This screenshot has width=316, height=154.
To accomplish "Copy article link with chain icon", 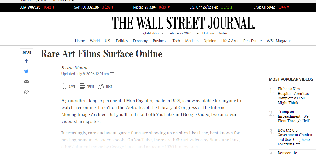I will (26, 92).
